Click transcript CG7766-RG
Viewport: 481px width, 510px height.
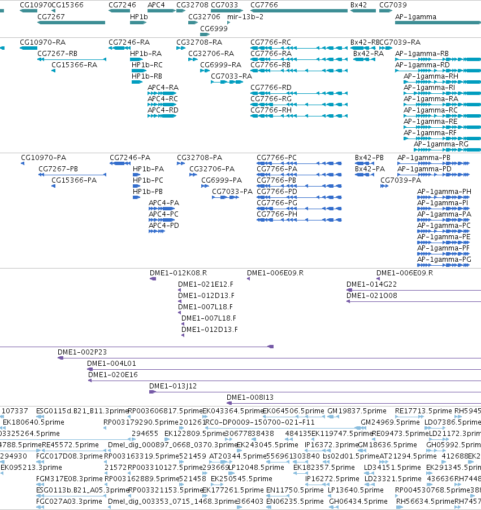click(271, 99)
